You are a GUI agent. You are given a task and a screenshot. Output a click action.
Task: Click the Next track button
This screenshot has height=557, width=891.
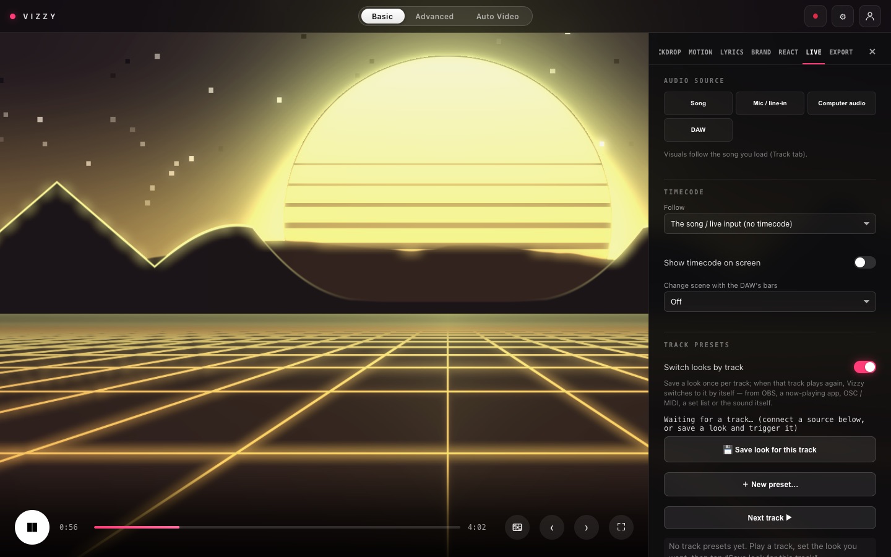click(x=770, y=518)
